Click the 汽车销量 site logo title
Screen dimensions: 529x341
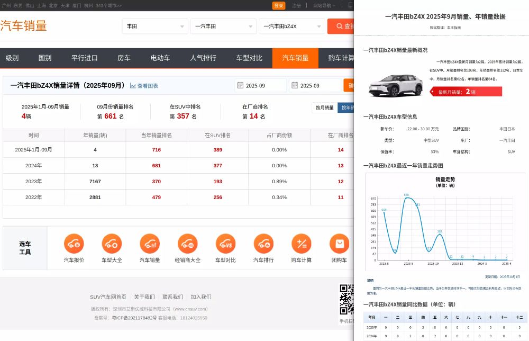[23, 26]
